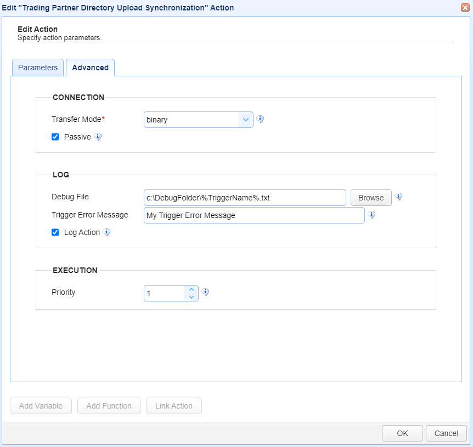Disable the Log Action checkbox

point(55,232)
